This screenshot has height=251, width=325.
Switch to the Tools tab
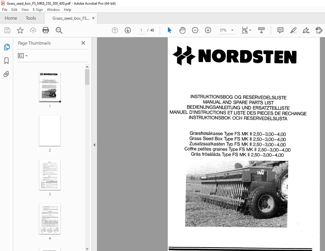[x=31, y=18]
